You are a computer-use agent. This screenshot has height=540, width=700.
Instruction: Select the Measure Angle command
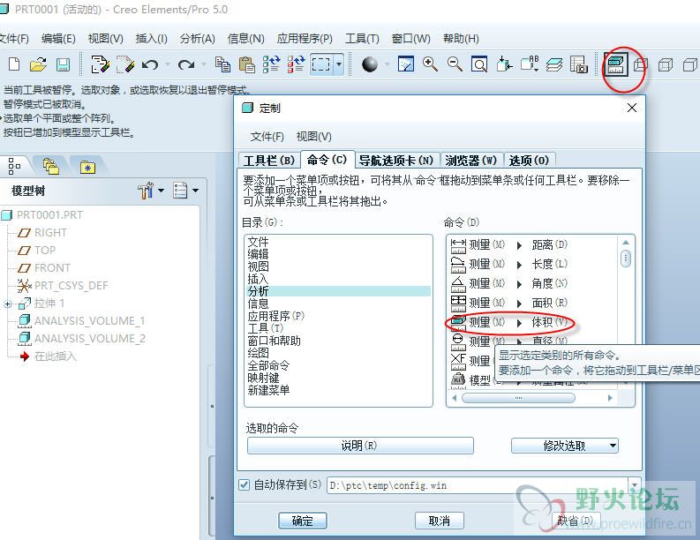click(509, 283)
